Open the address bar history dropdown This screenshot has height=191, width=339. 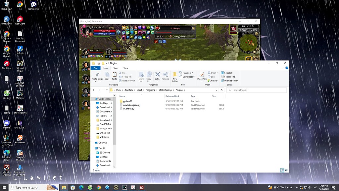(x=216, y=90)
